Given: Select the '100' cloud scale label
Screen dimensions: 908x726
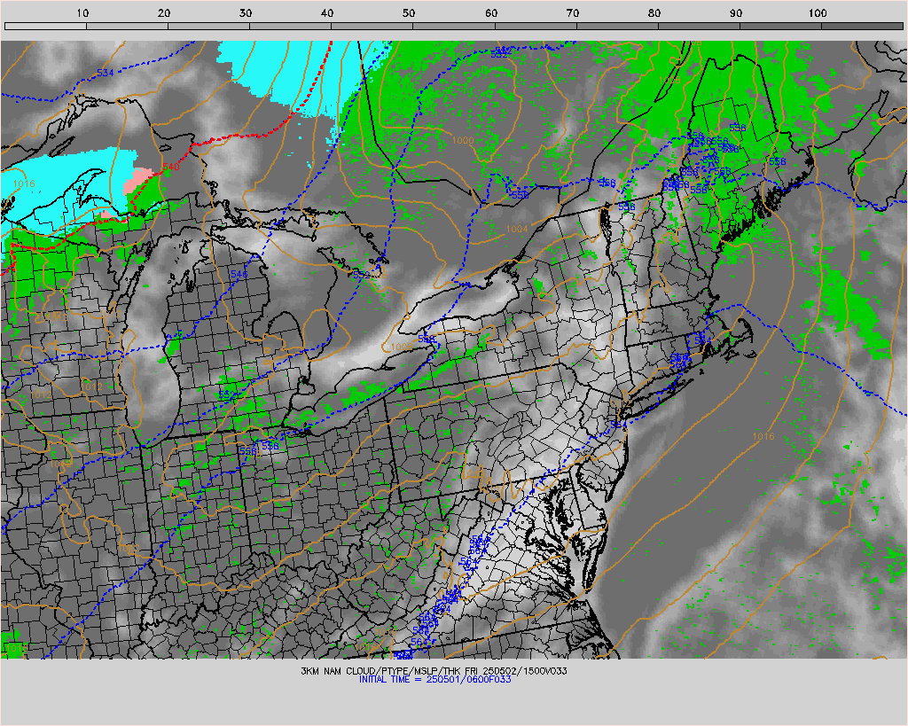Looking at the screenshot, I should (x=817, y=12).
